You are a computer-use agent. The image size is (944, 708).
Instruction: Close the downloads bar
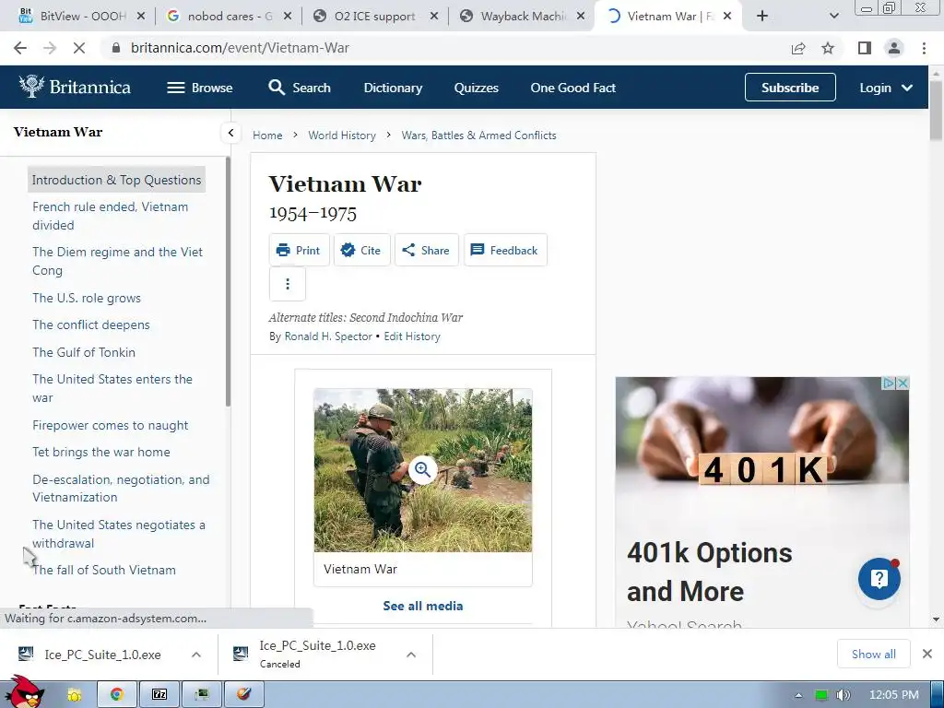pyautogui.click(x=927, y=654)
